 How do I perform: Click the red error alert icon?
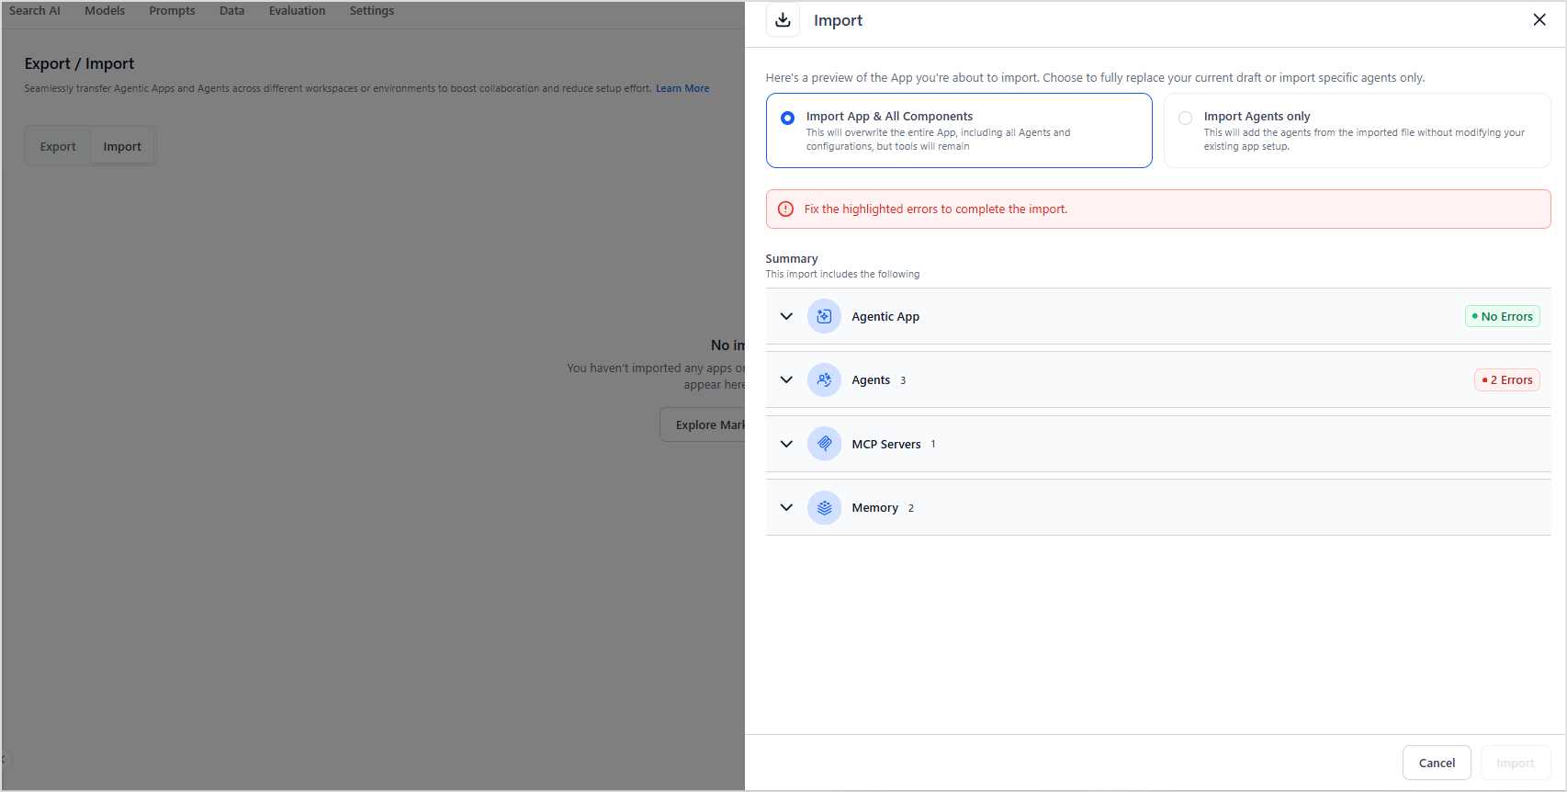pos(785,209)
